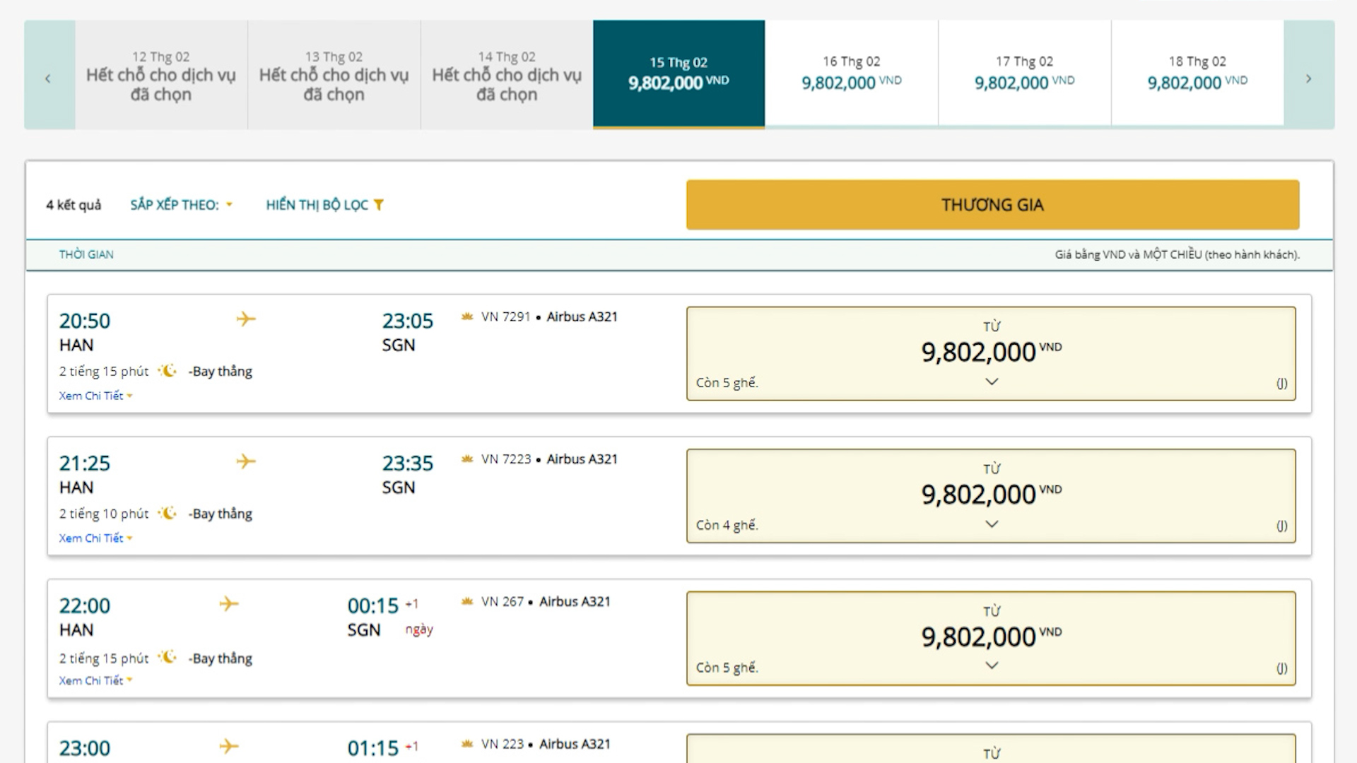Click the VN 223 Airbus A321 flight label
Viewport: 1357px width, 763px height.
546,744
